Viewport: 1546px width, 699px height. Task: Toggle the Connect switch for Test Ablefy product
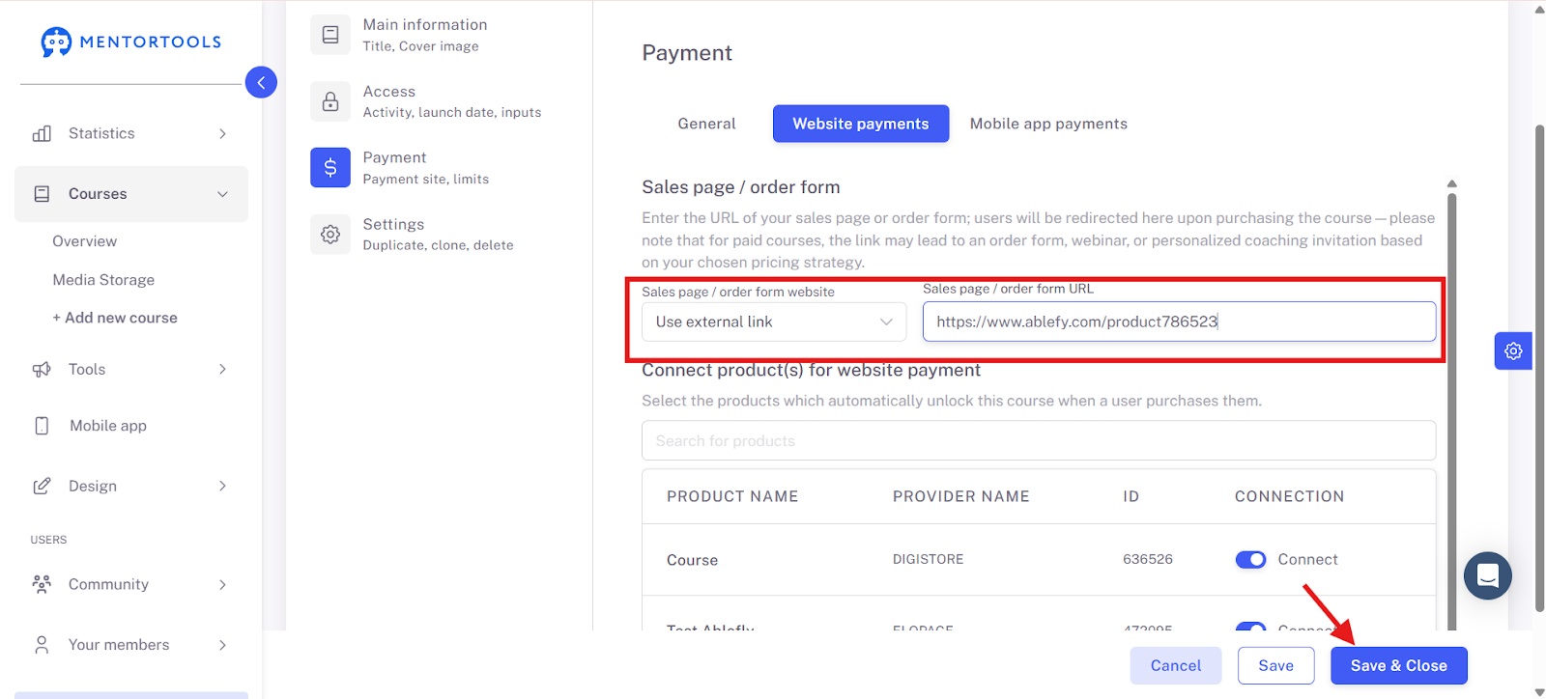point(1250,628)
